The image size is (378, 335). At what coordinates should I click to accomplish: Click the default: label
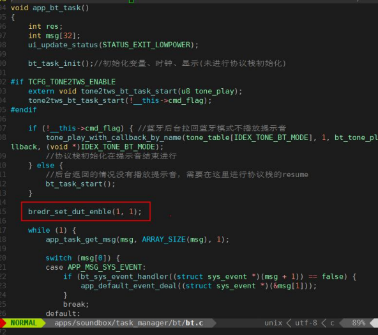(63, 314)
